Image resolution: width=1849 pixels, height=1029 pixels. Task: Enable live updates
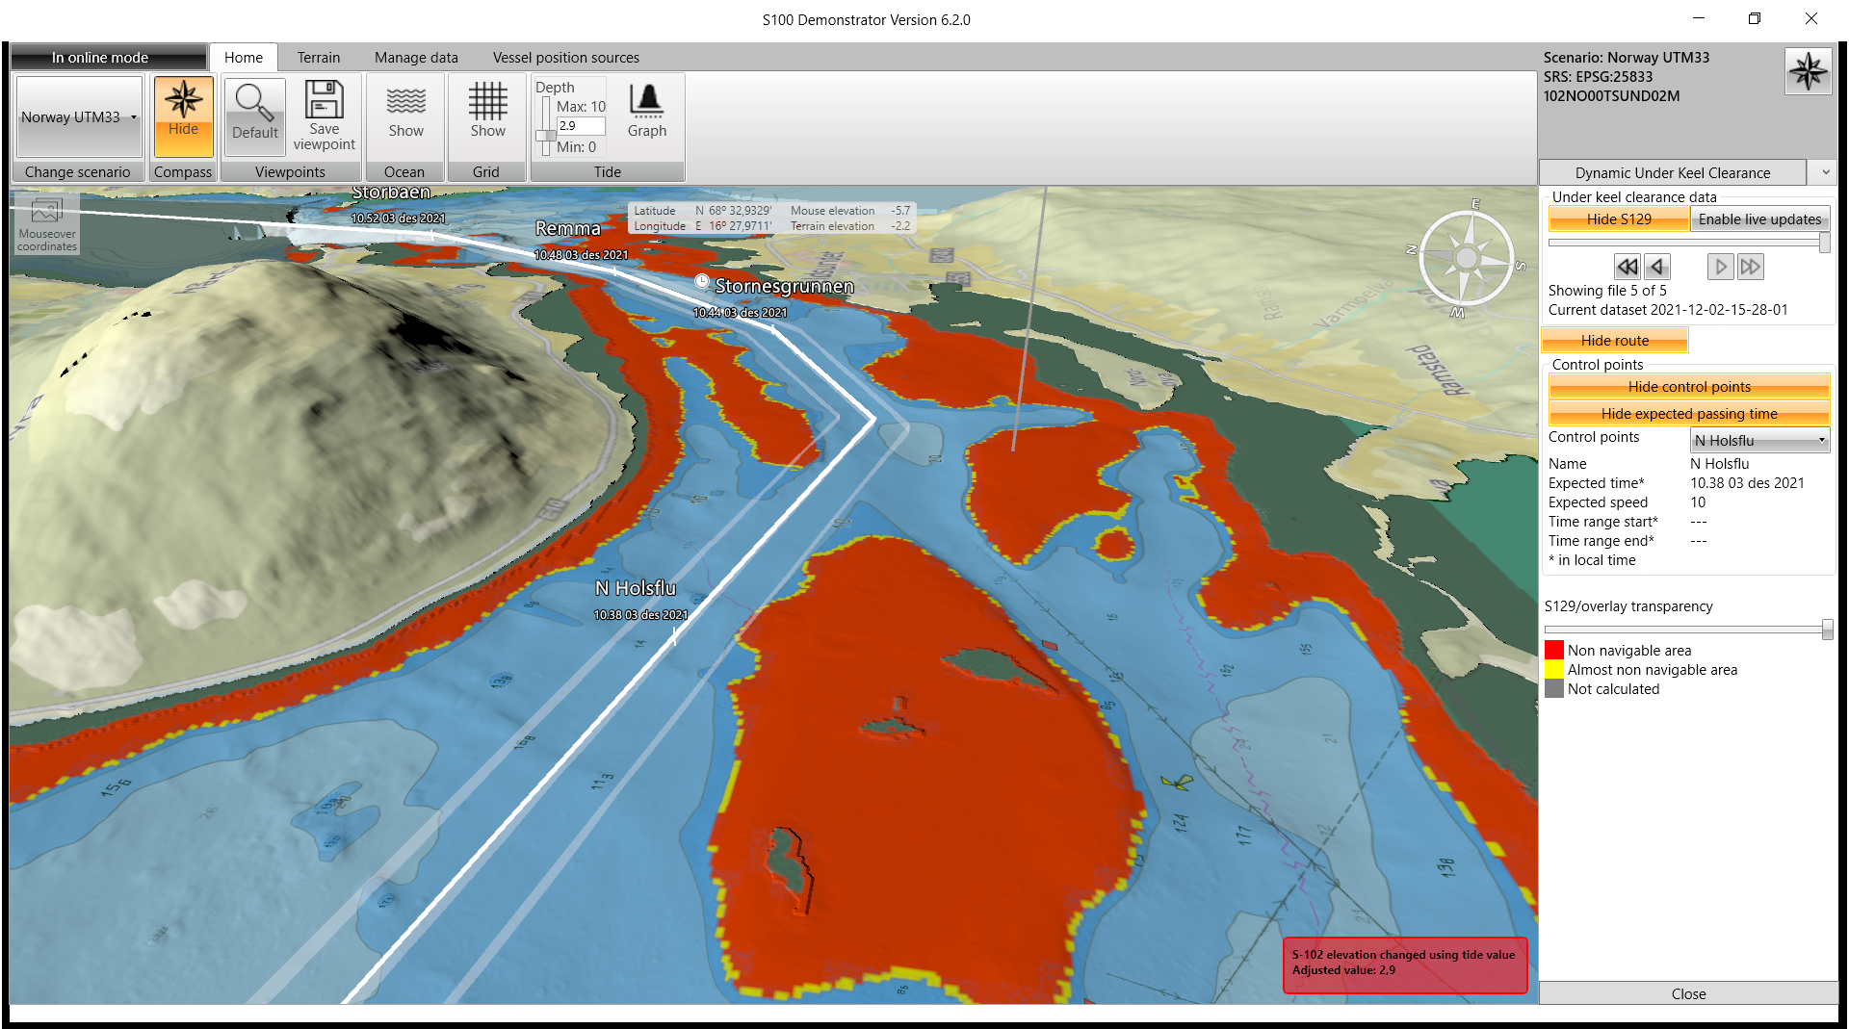pyautogui.click(x=1759, y=219)
